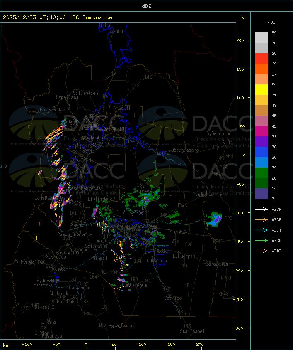
Task: Click the 200 tick on right axis
Action: [x=240, y=40]
